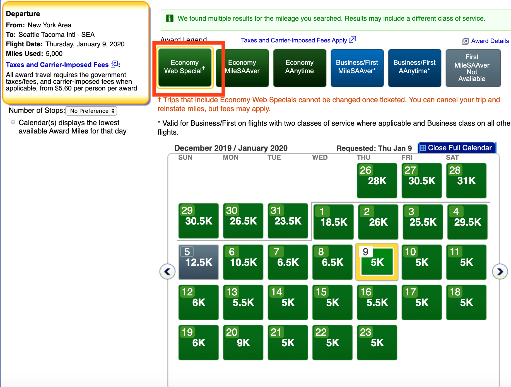Viewport: 511px width, 387px height.
Task: Select Economy AAnytime award type
Action: [300, 68]
